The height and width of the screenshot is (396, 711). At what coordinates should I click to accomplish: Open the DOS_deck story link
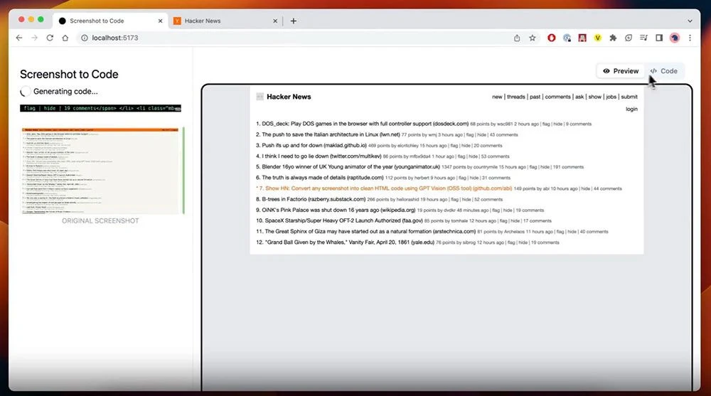(365, 124)
